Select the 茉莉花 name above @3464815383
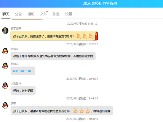 point(15,64)
